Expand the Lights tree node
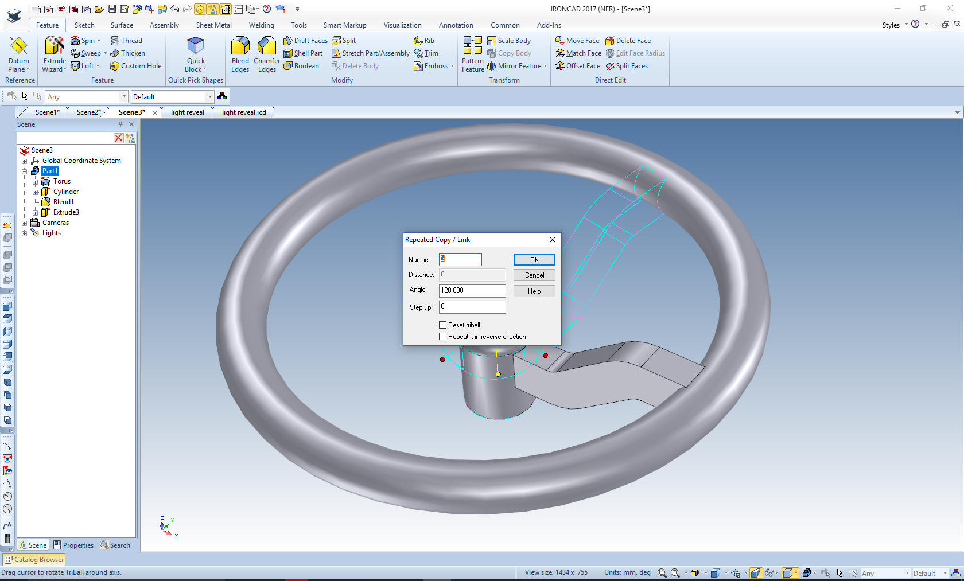964x581 pixels. tap(25, 233)
